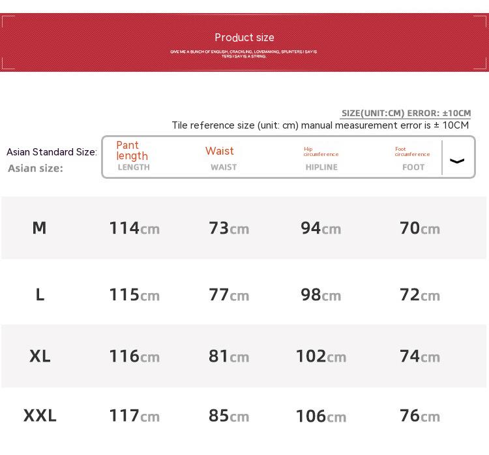Choose the M size row label
The width and height of the screenshot is (489, 455).
coord(39,228)
